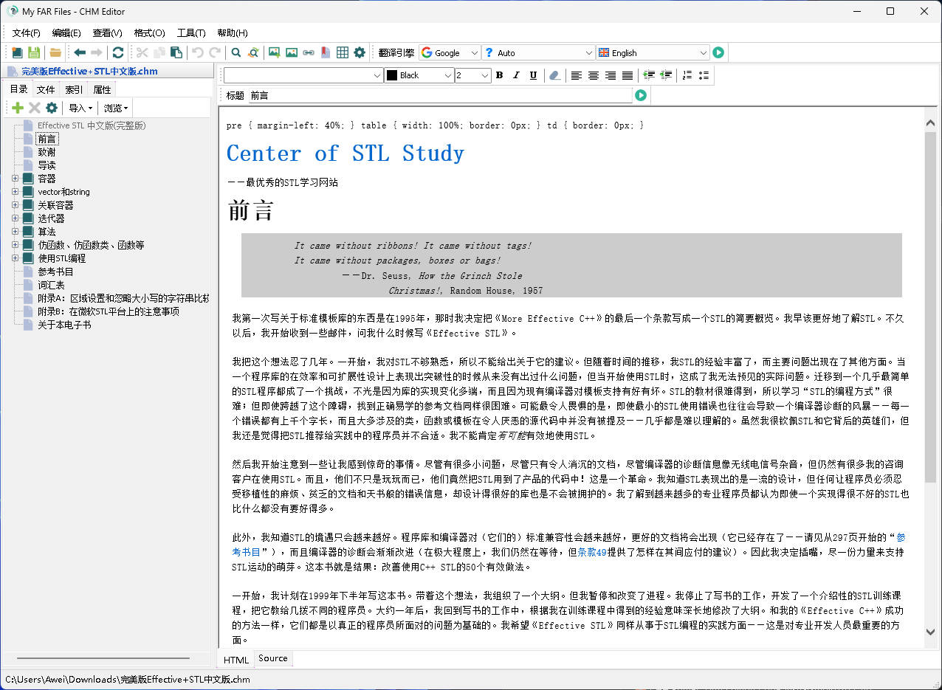Go back with the left arrow icon
Viewport: 942px width, 690px height.
coord(80,52)
